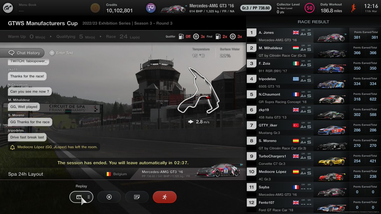The height and width of the screenshot is (214, 381).
Task: Click the bell notification about Mediocre López leaving
Action: coord(54,147)
